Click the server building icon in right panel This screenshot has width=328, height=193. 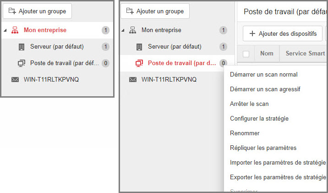tap(139, 47)
